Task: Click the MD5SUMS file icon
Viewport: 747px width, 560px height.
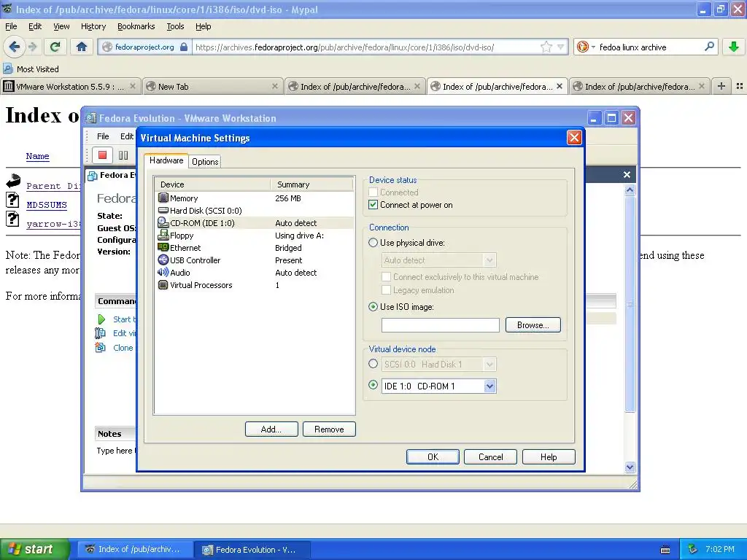Action: coord(13,200)
